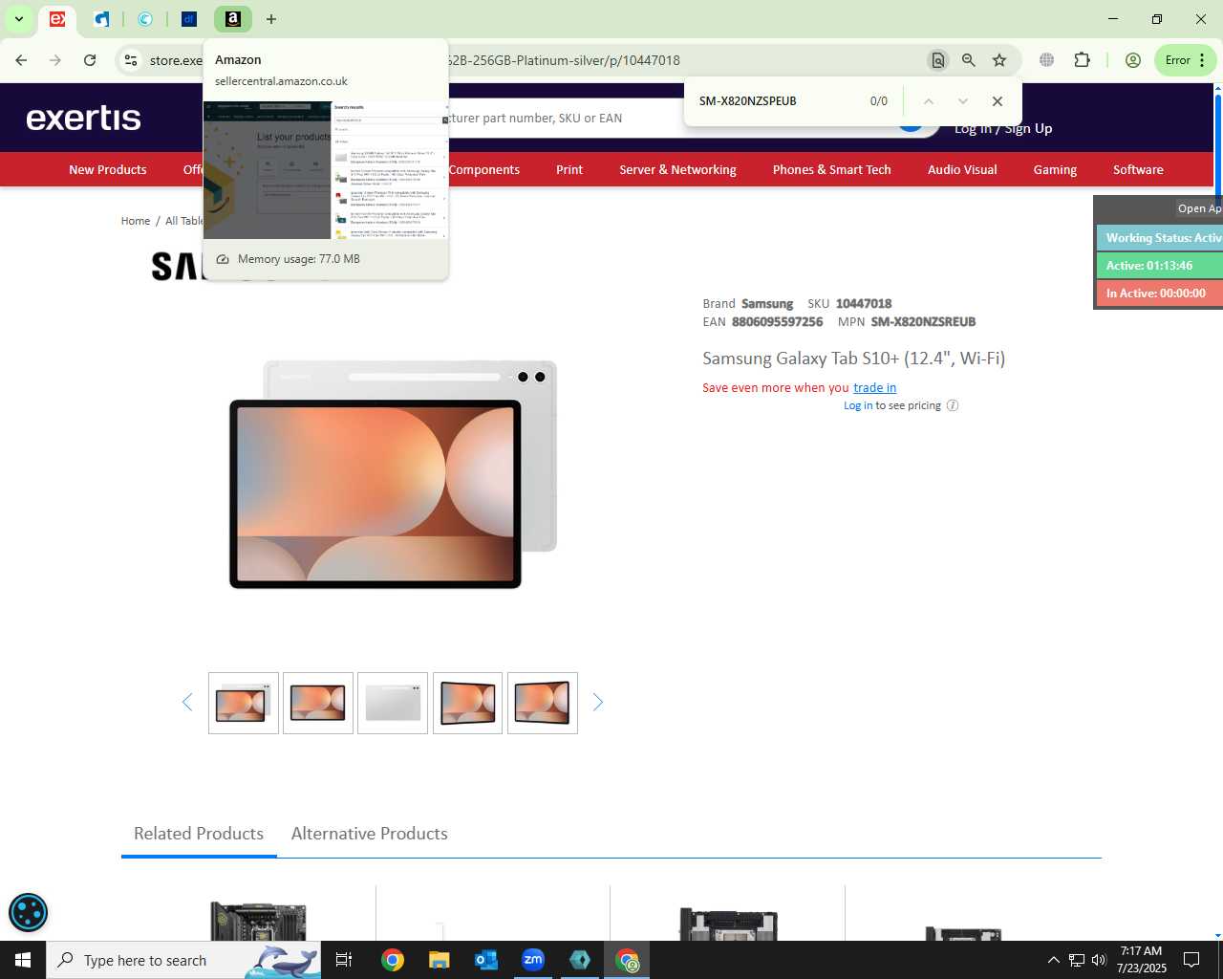The image size is (1223, 979).
Task: Reload the current page
Action: pyautogui.click(x=90, y=60)
